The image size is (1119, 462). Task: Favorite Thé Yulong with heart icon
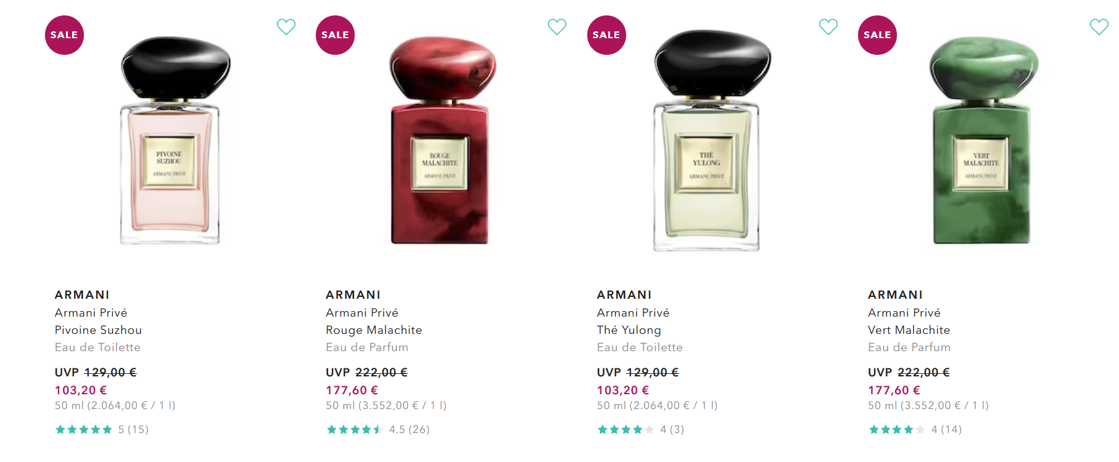[x=828, y=26]
